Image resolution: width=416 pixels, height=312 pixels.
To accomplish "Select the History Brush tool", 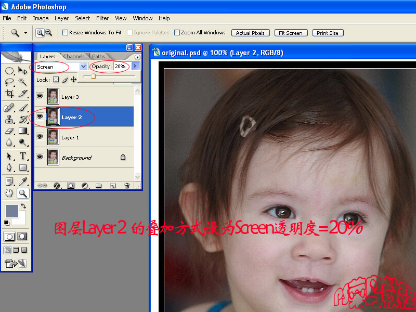I will click(22, 119).
